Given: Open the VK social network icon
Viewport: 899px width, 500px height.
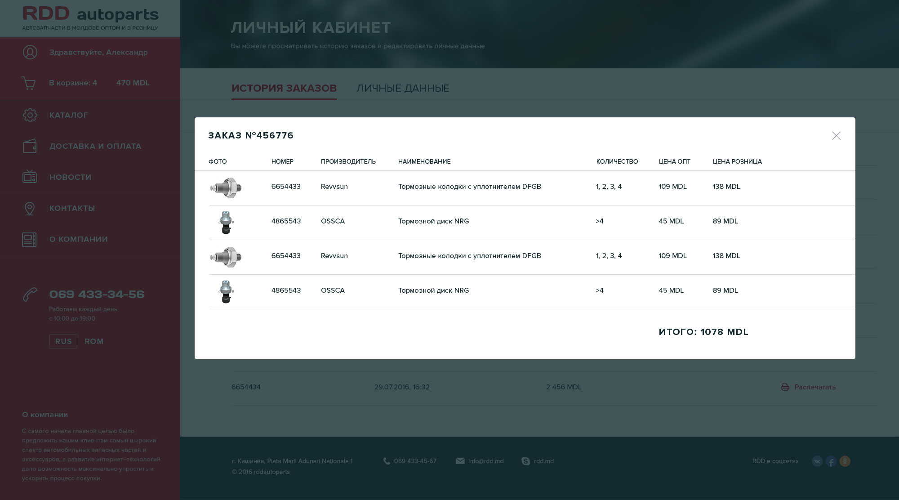Looking at the screenshot, I should [x=817, y=461].
